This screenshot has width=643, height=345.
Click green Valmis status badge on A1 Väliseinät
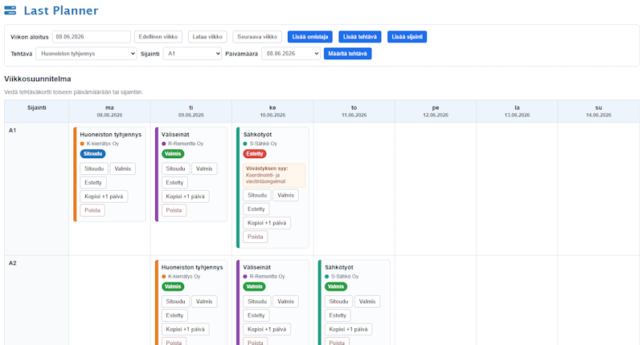point(173,154)
